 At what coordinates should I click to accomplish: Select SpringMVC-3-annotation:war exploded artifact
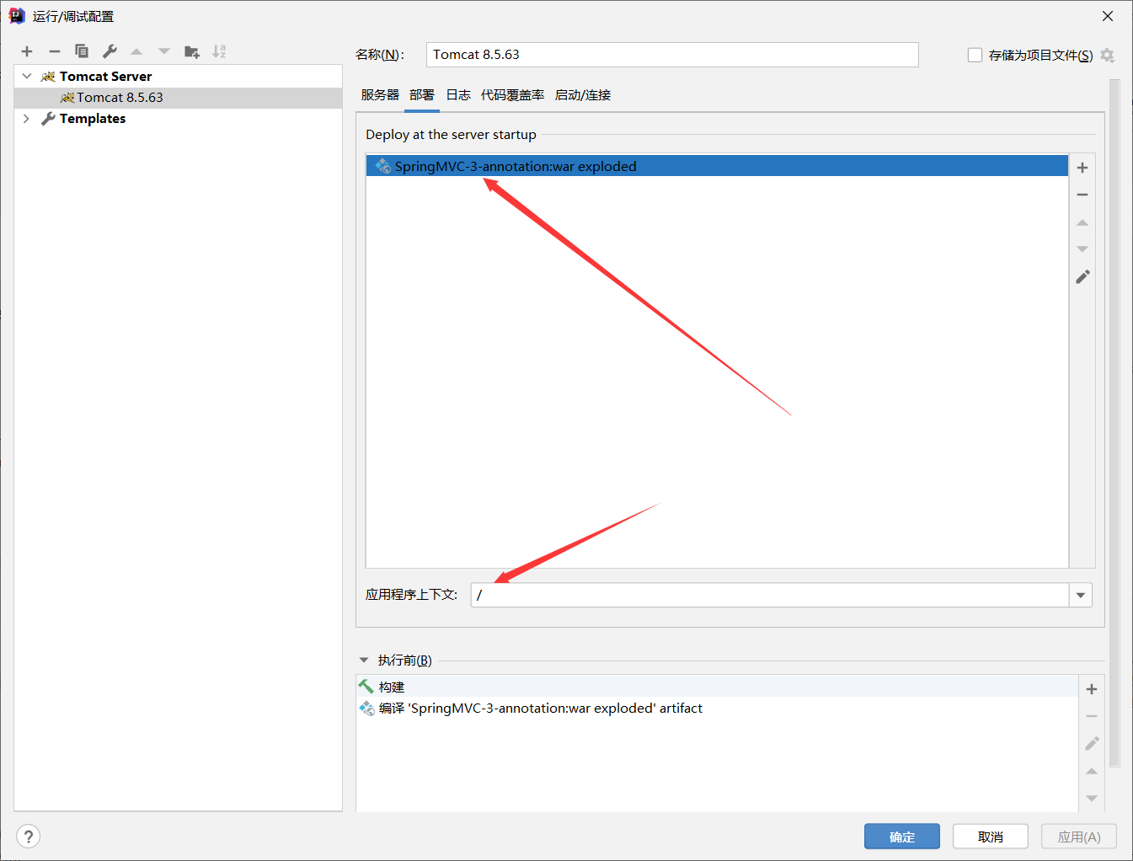[717, 166]
